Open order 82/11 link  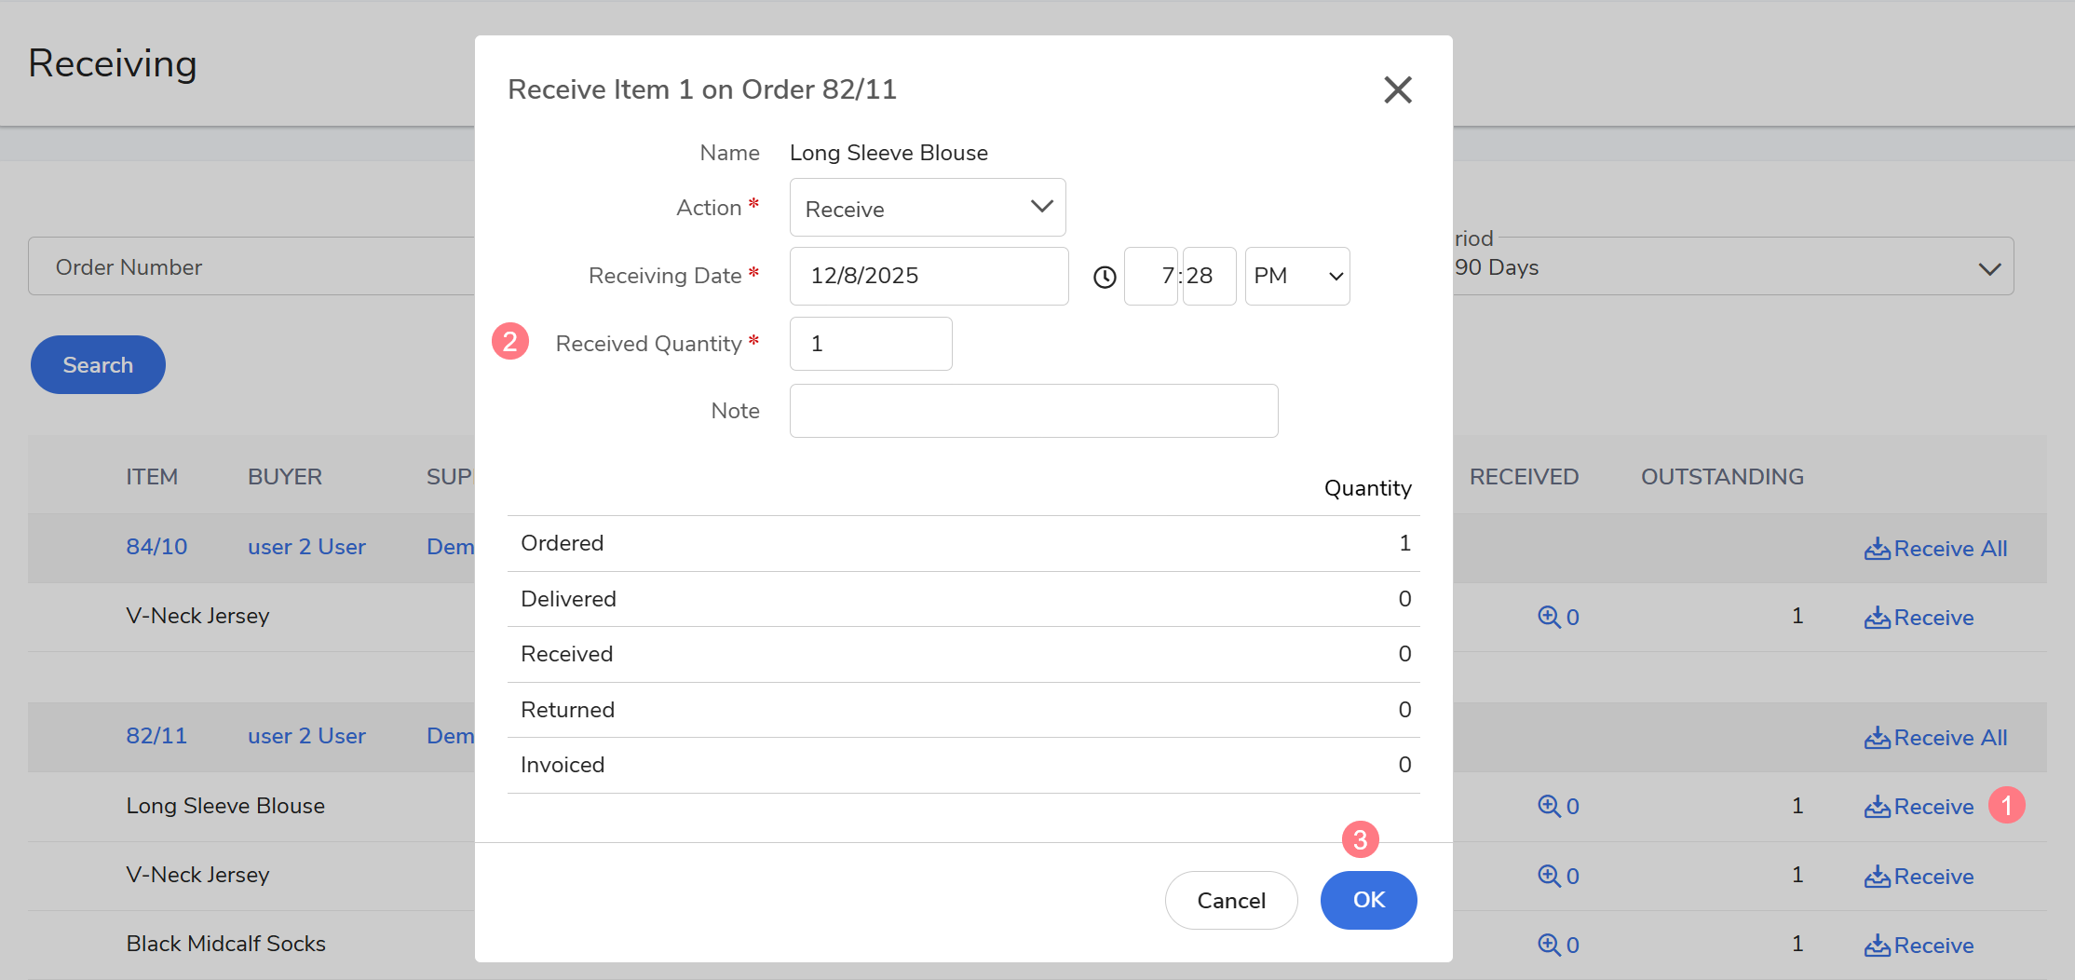(156, 736)
